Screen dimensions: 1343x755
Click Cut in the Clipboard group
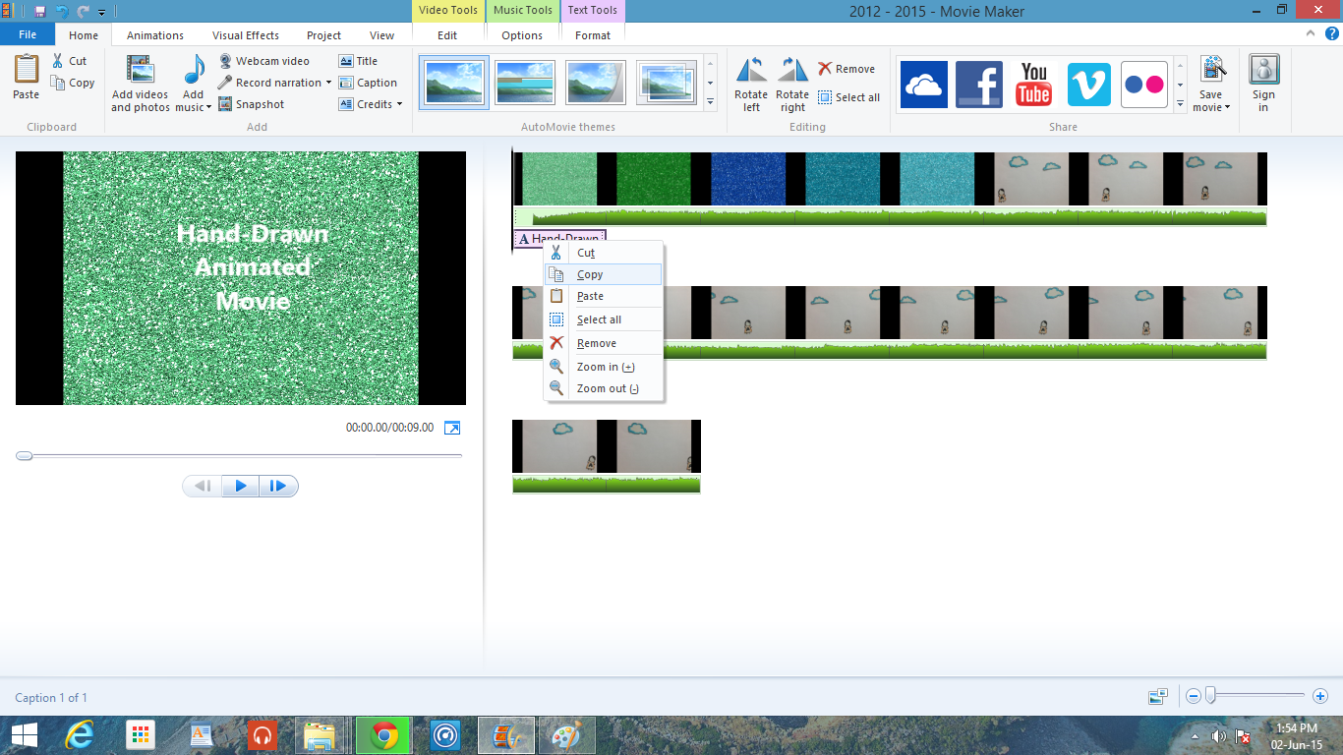(x=69, y=61)
